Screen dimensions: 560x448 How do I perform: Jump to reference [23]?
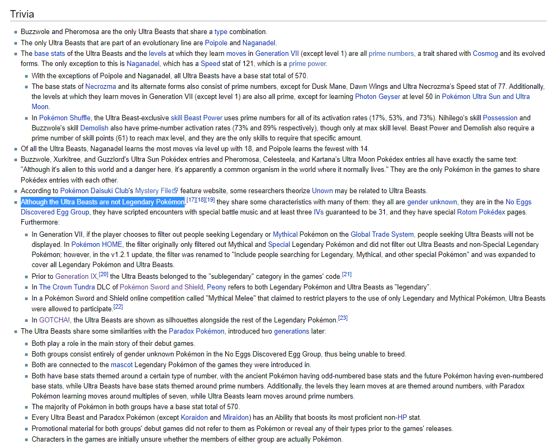[343, 318]
